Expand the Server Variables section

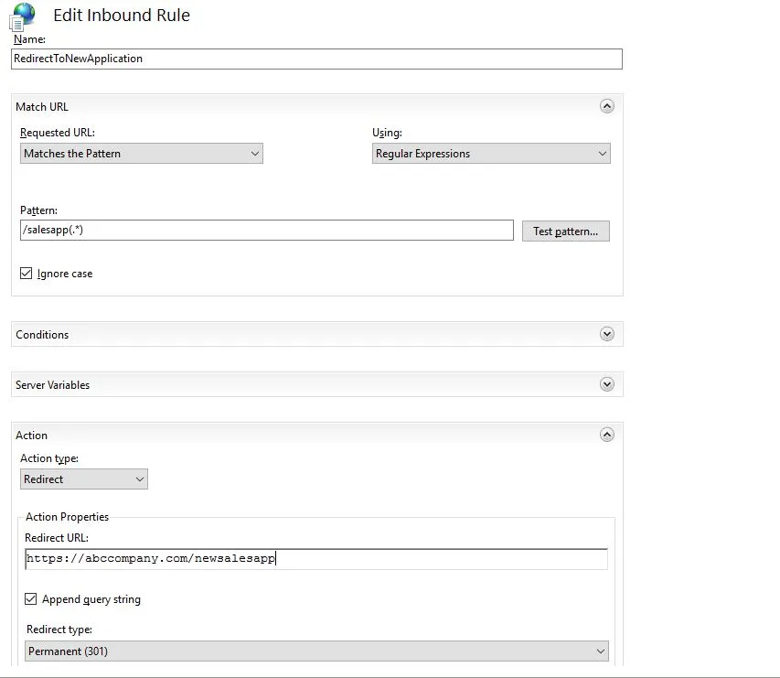tap(606, 384)
